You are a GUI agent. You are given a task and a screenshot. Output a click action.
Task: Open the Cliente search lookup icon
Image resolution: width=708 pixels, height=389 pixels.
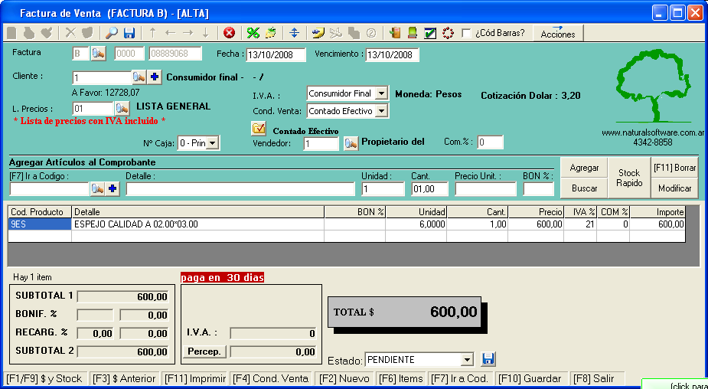[x=139, y=77]
